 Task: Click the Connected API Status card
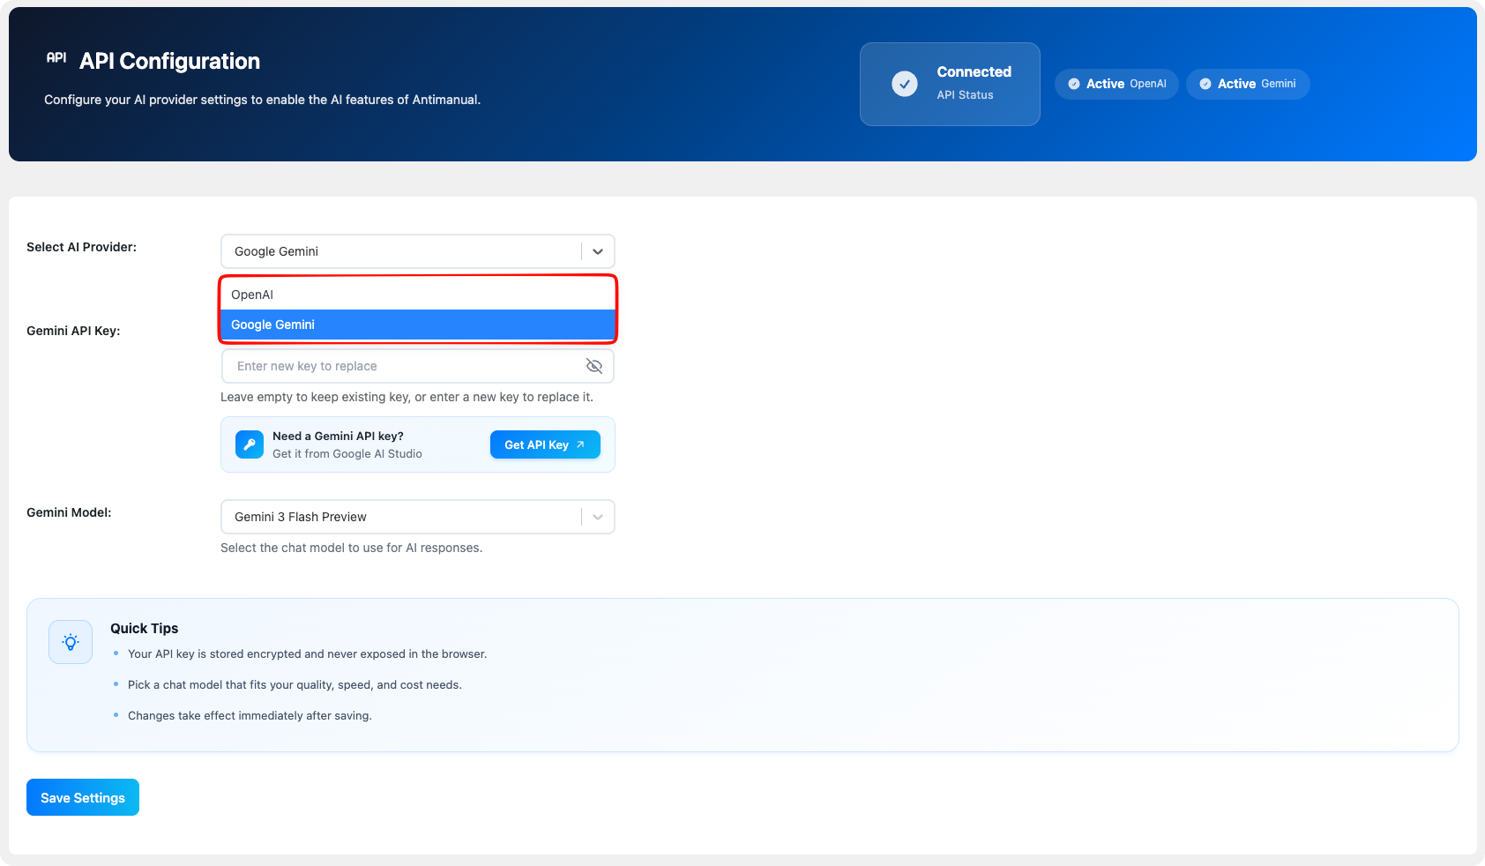tap(950, 84)
